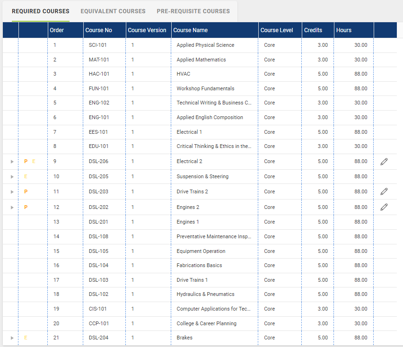403x347 pixels.
Task: Click the edit pencil for Engines 2
Action: click(384, 207)
